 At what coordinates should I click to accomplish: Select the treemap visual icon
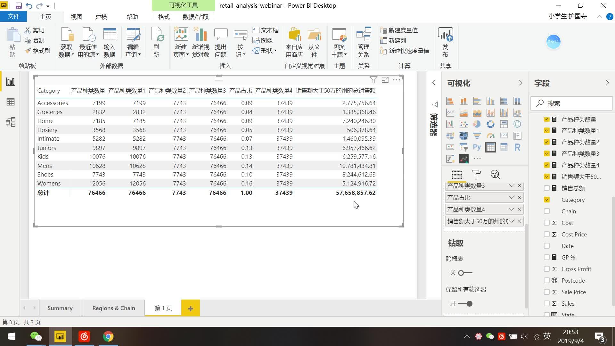(x=504, y=124)
